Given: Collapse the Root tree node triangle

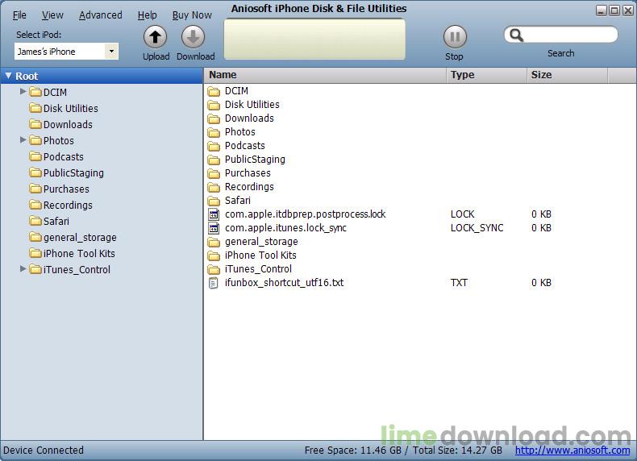Looking at the screenshot, I should (9, 76).
